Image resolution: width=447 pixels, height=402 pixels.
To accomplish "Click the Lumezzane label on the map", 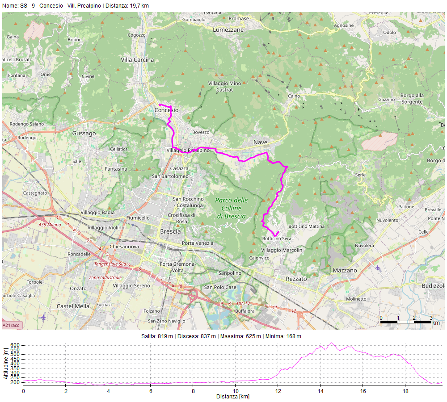I will point(228,29).
